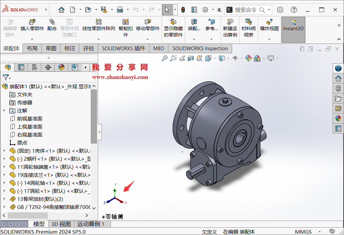Screen dimensions: 344x235
Task: Click the Rebuild traffic light icon
Action: pos(183,10)
